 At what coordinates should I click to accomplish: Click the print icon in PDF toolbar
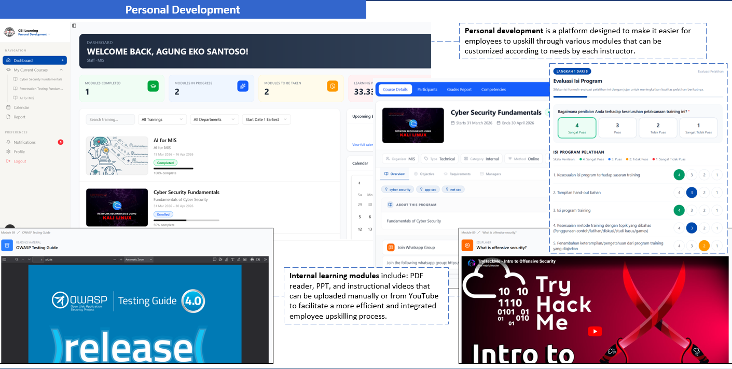(252, 259)
